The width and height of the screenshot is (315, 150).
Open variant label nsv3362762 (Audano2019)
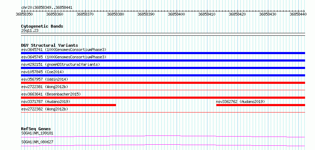pos(240,102)
